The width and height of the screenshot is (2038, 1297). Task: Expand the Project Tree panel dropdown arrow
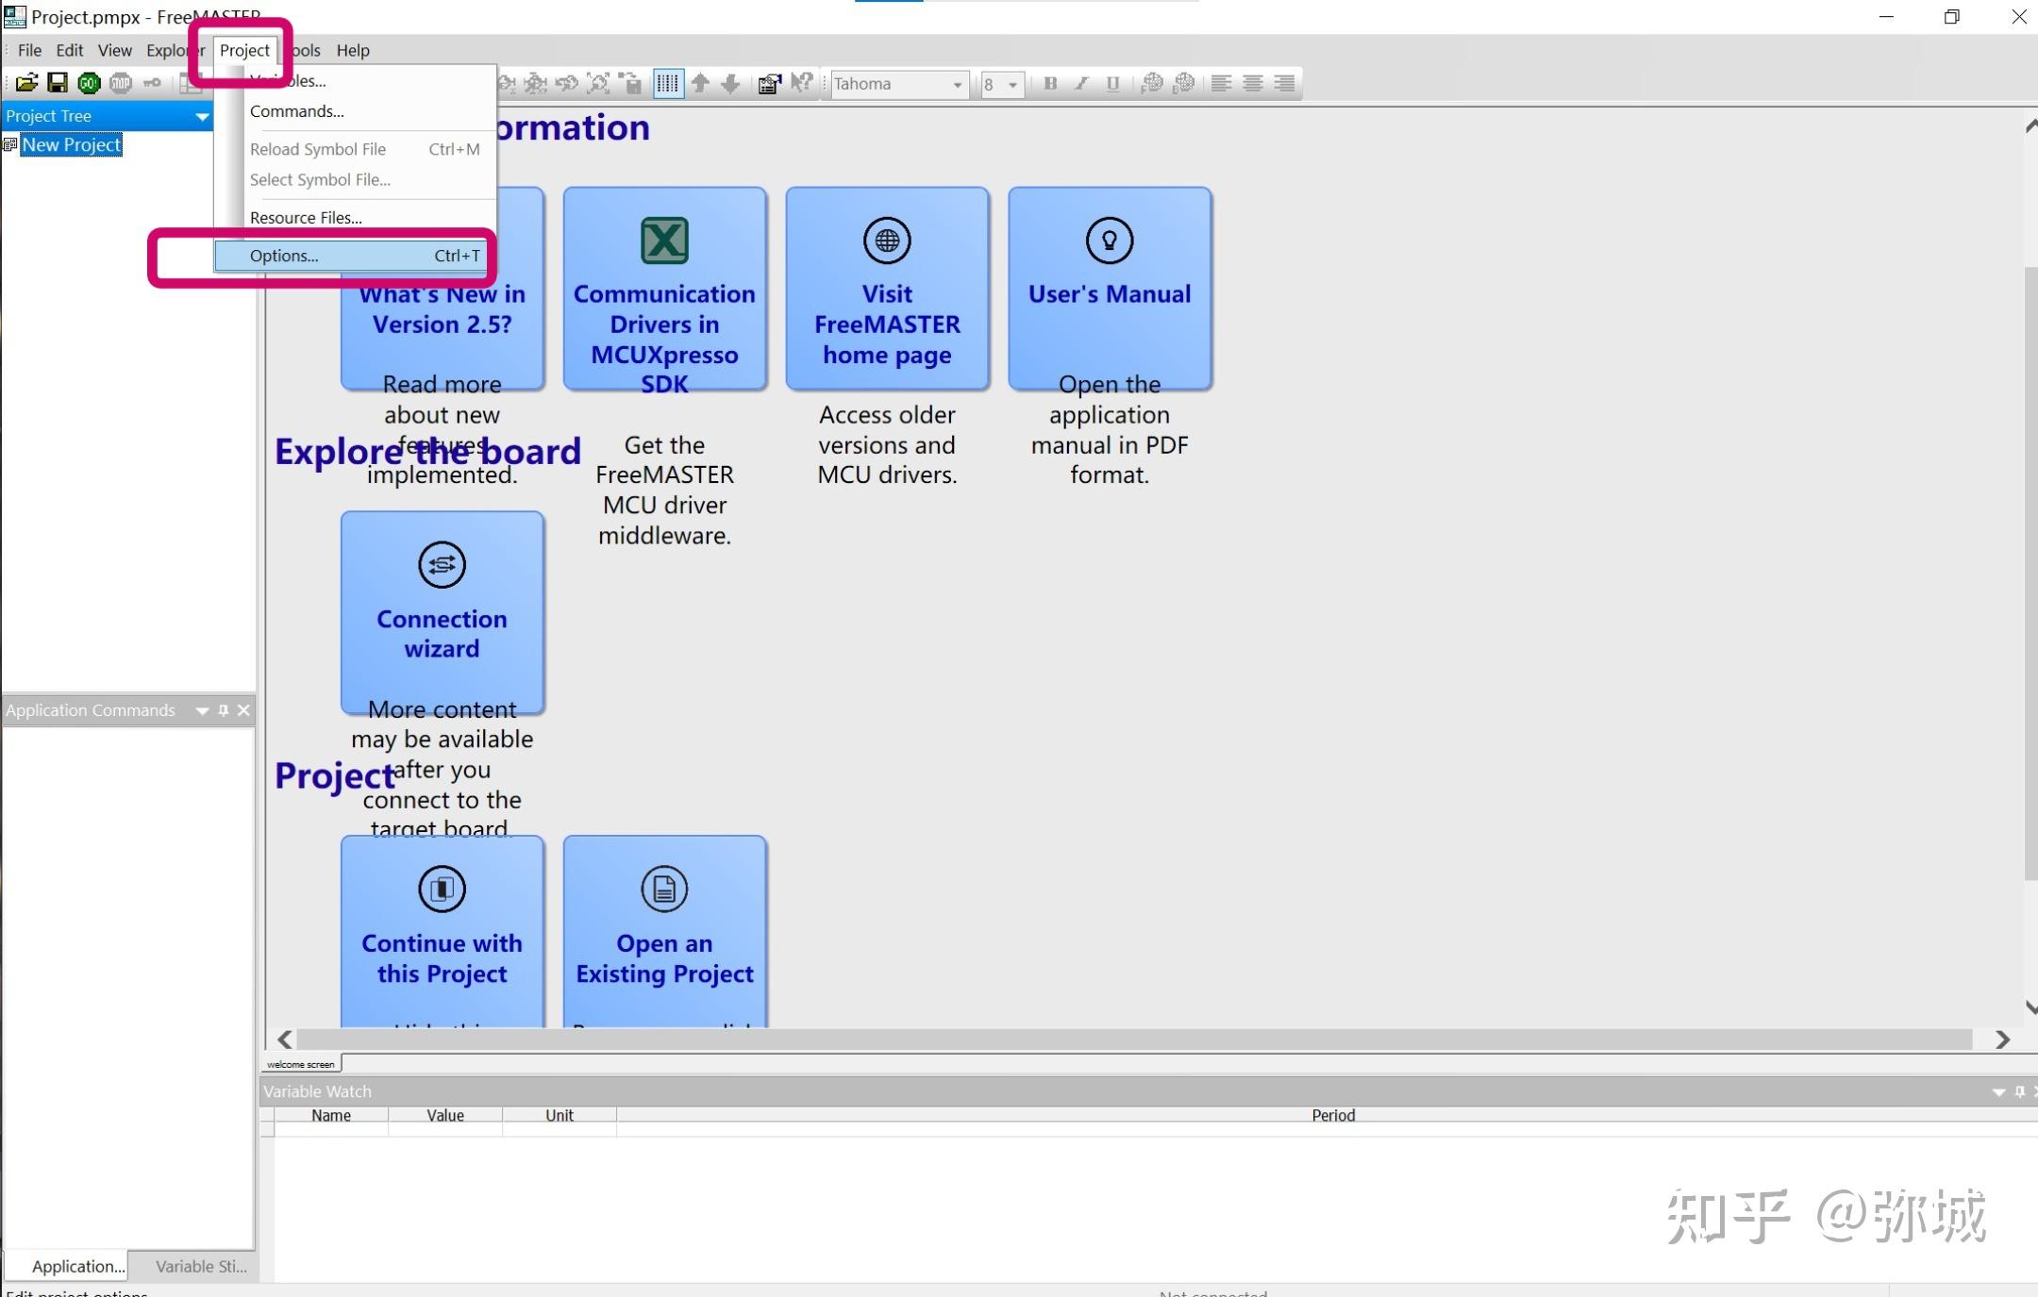(x=202, y=116)
